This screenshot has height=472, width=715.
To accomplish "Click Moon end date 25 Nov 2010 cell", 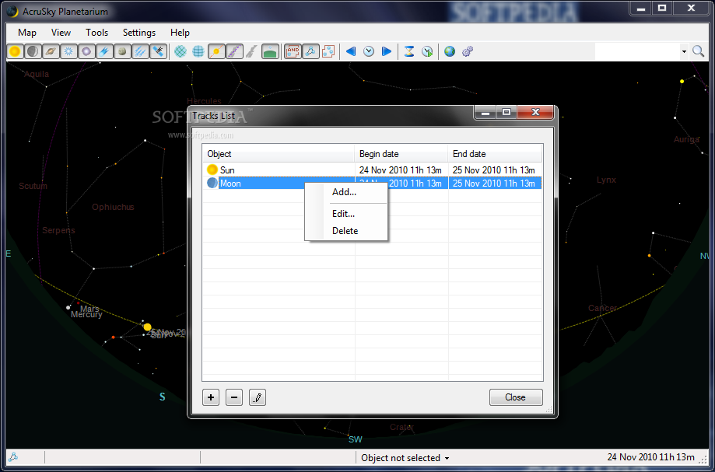I will pyautogui.click(x=494, y=184).
